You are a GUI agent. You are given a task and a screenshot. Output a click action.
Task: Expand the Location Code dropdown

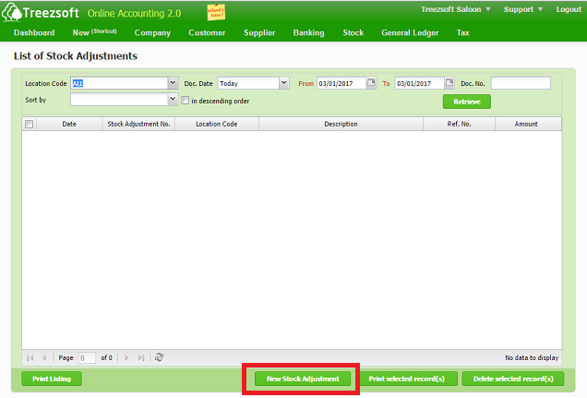pyautogui.click(x=173, y=83)
